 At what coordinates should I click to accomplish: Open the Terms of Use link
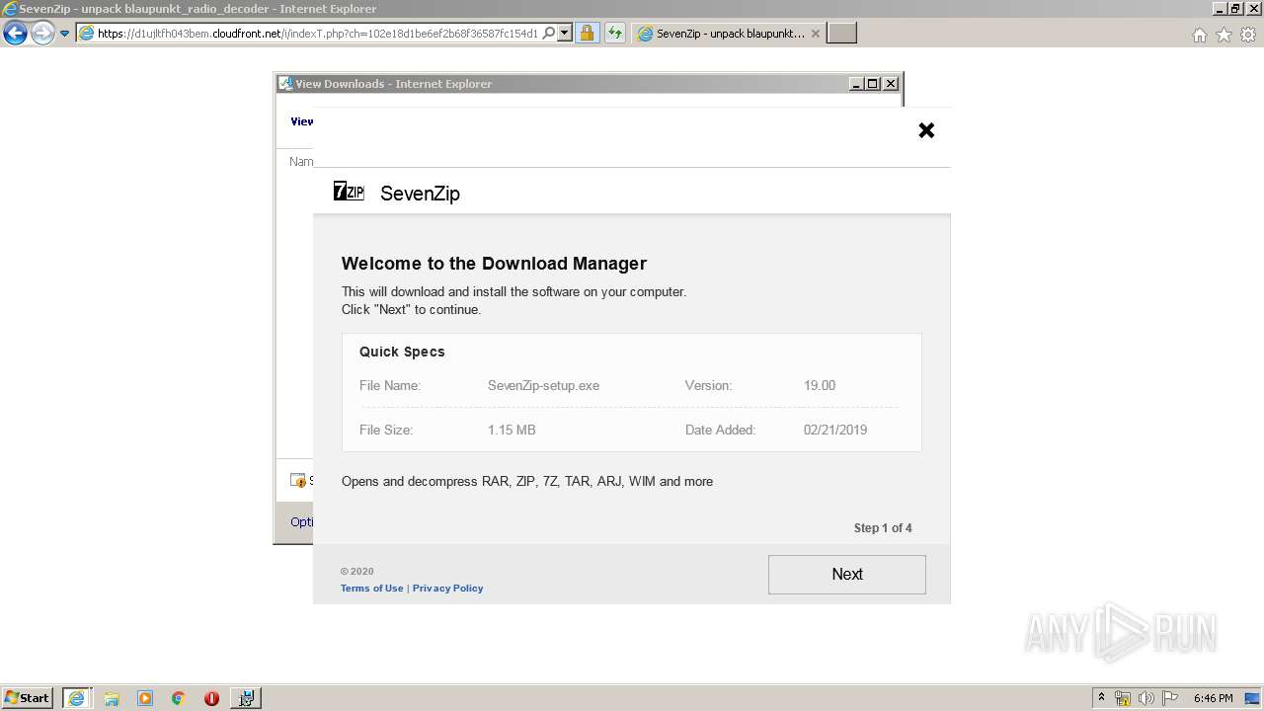click(x=372, y=589)
